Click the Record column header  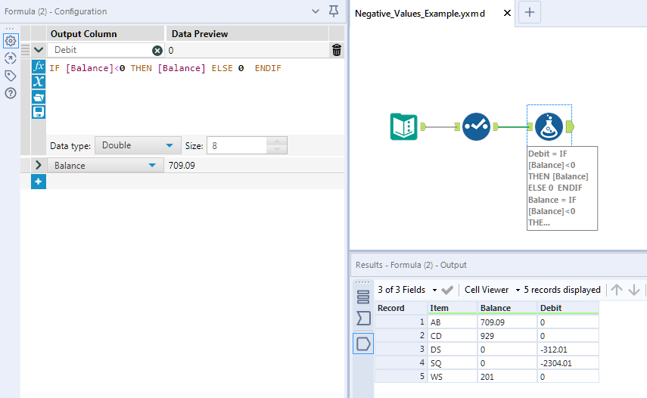tap(401, 308)
